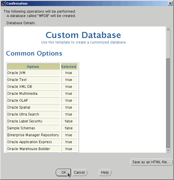Click the Option column header
Screen dimensions: 174x180
pos(33,67)
